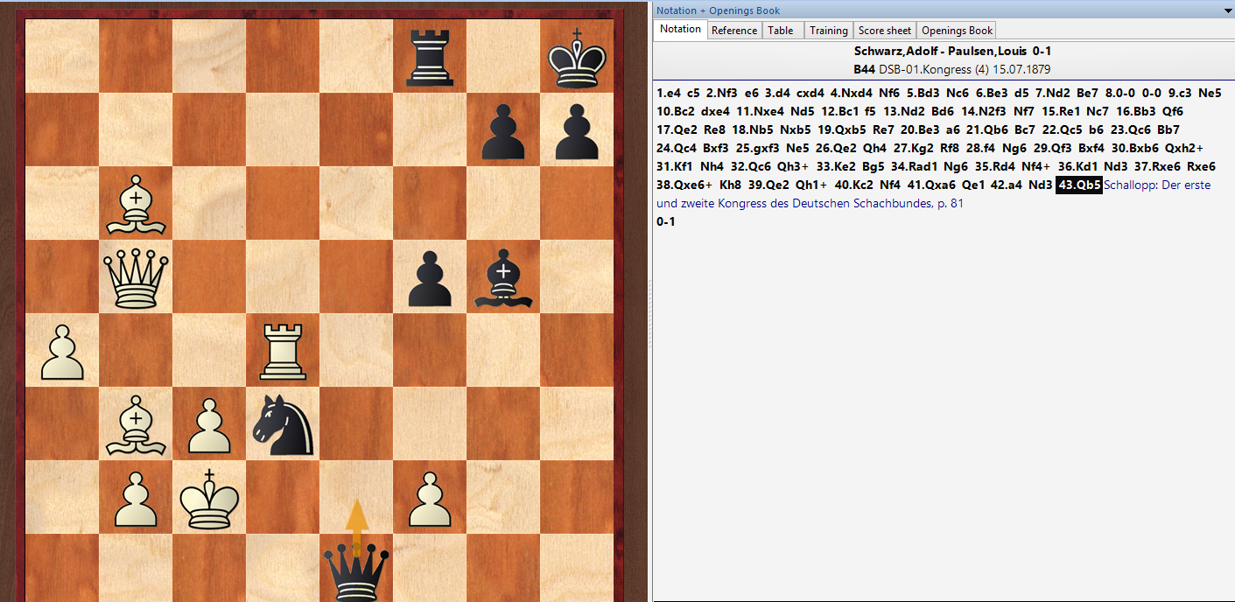Select the black rook on f8
1235x602 pixels.
pos(429,58)
